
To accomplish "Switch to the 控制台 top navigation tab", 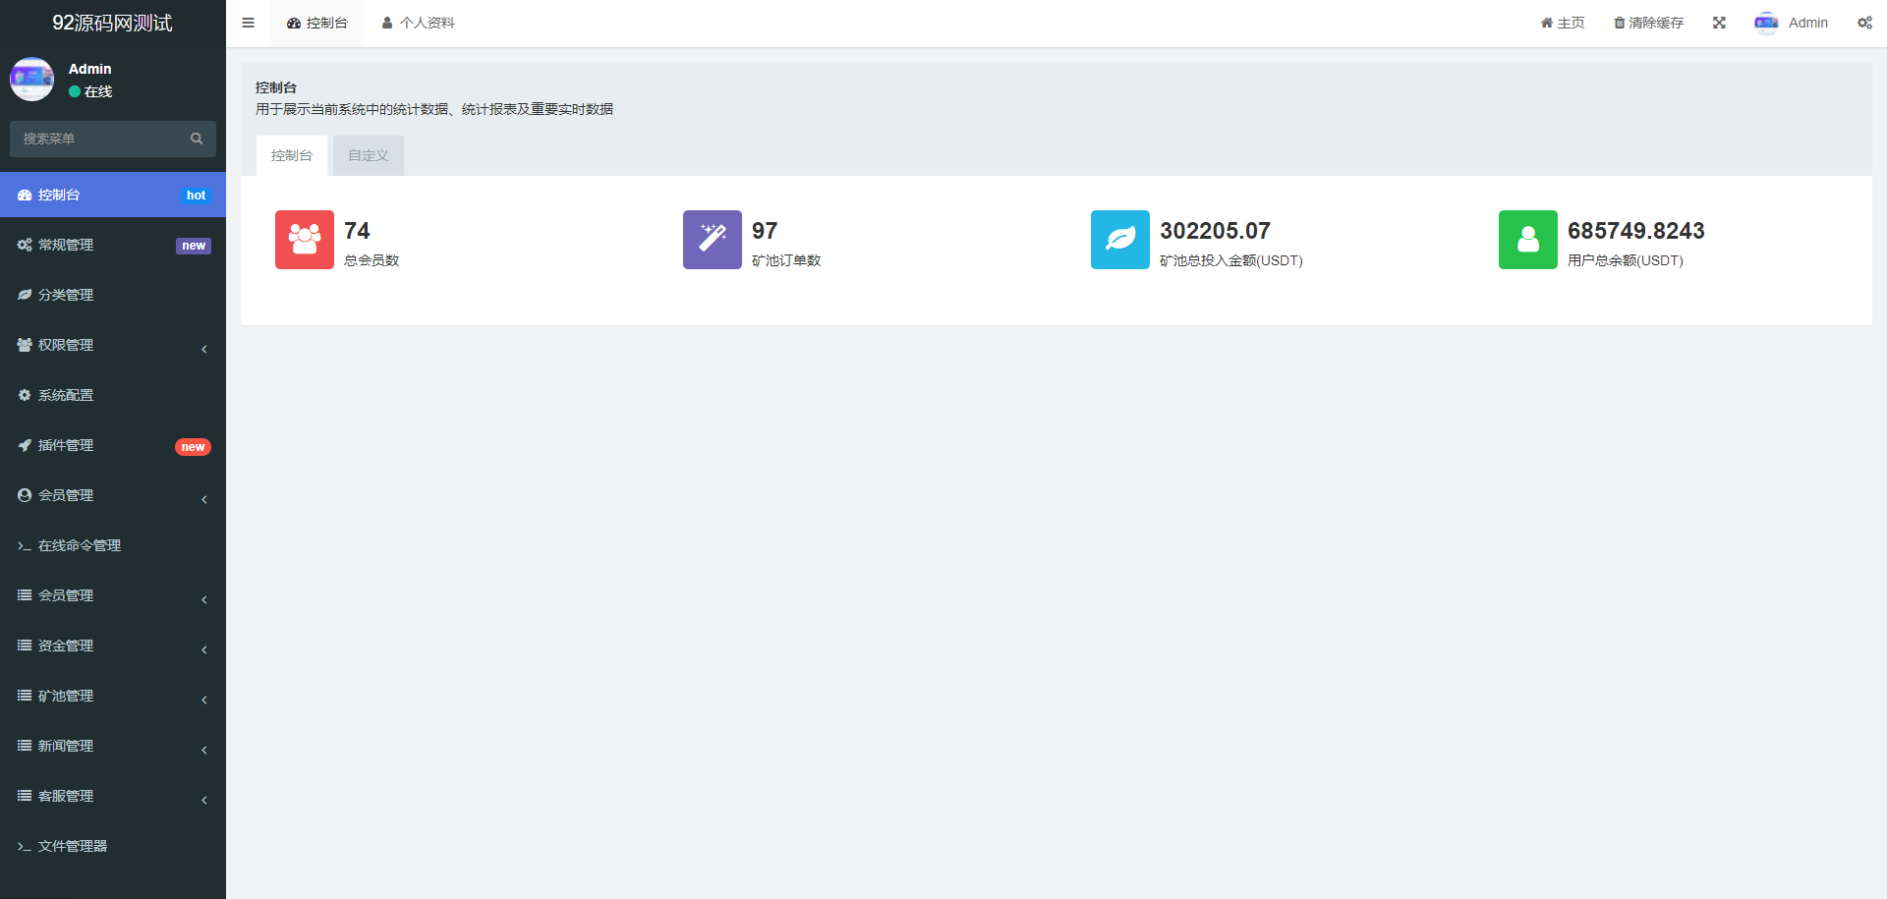I will pos(316,23).
